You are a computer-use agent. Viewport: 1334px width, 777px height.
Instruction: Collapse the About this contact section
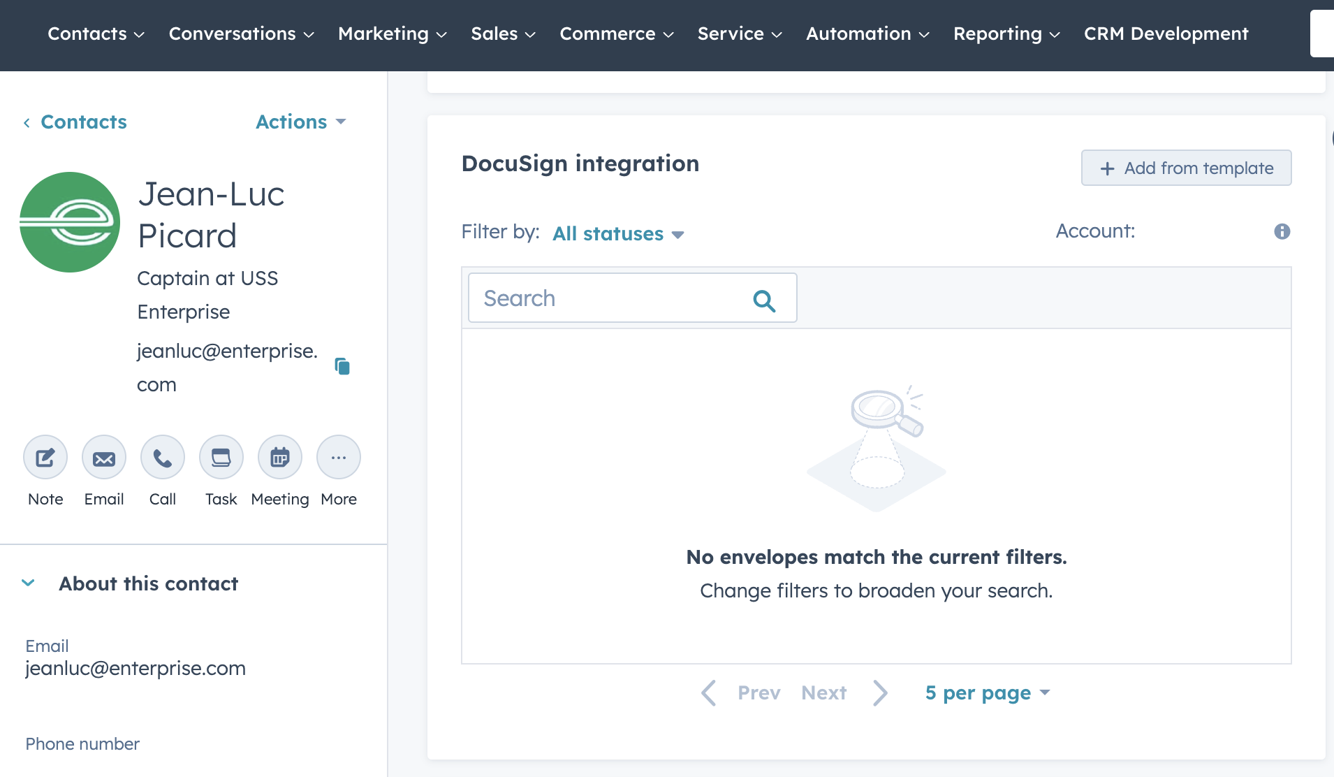29,583
